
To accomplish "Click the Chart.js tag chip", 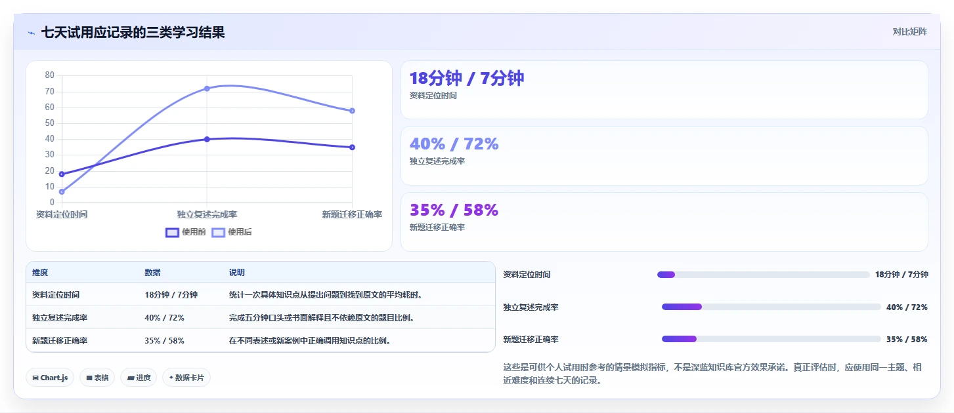I will coord(50,378).
